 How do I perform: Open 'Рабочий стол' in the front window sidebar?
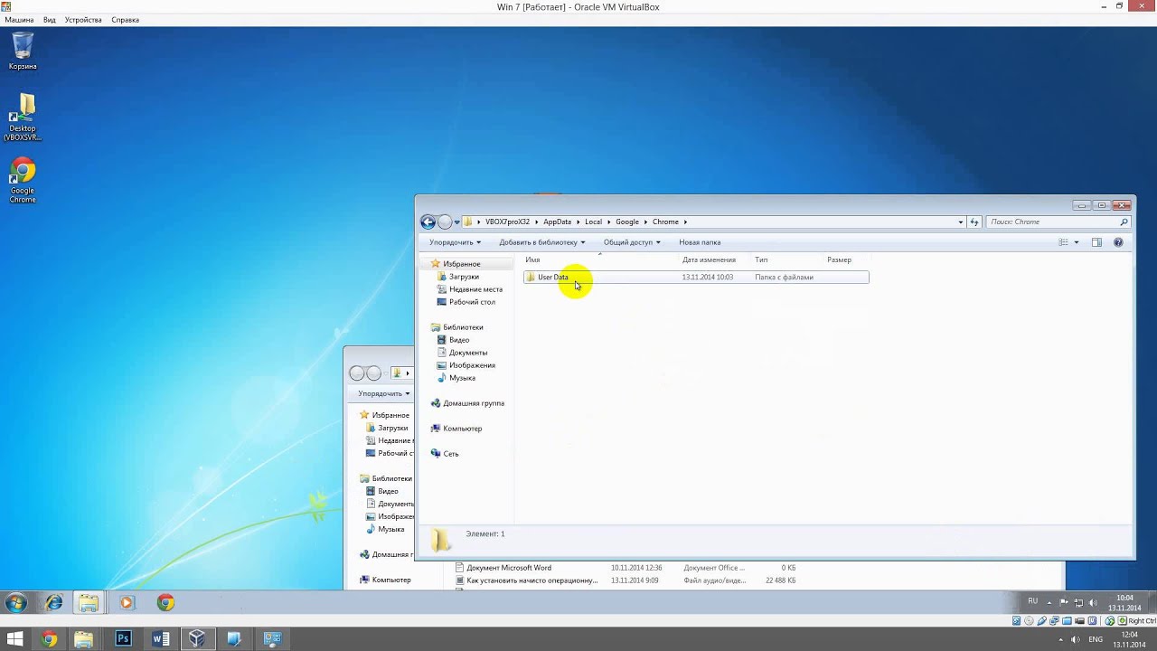coord(472,302)
